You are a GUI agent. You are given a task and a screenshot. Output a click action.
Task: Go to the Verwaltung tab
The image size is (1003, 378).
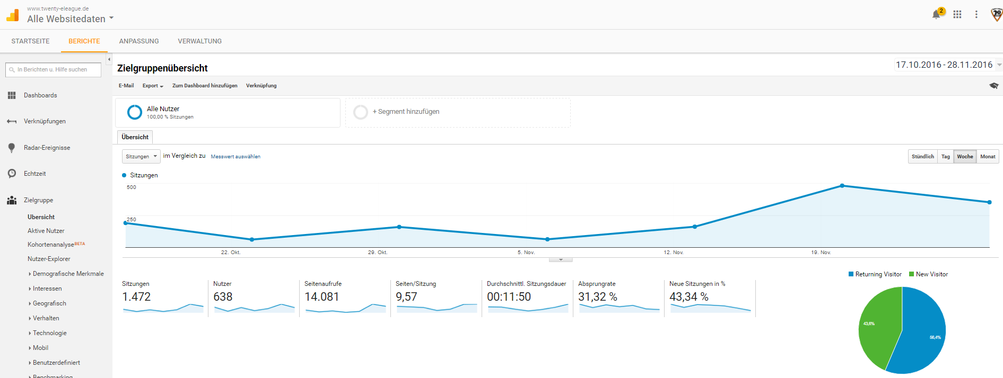[199, 41]
